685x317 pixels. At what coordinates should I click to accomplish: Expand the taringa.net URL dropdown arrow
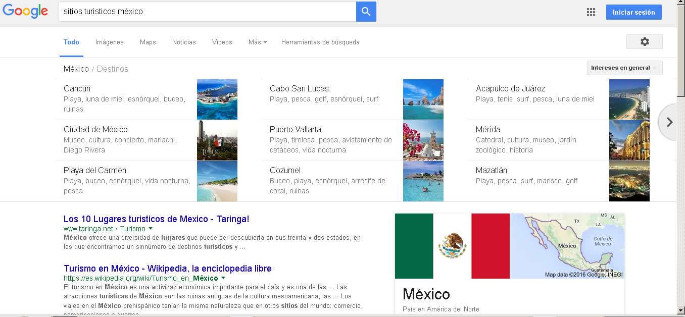point(151,229)
